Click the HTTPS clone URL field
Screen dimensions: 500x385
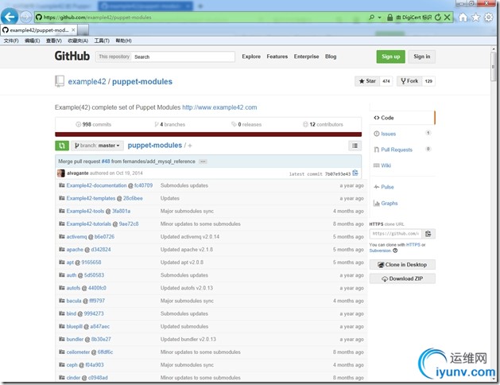[395, 234]
